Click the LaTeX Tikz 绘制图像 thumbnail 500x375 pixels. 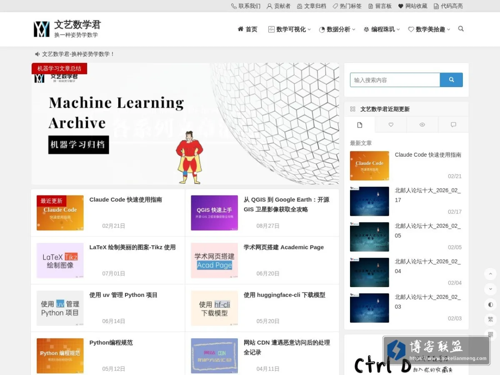click(x=60, y=260)
